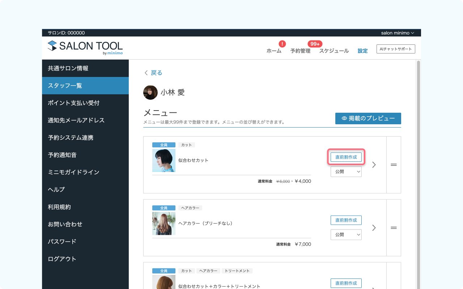The height and width of the screenshot is (289, 463).
Task: Expand the salon minimo account dropdown
Action: pyautogui.click(x=398, y=33)
